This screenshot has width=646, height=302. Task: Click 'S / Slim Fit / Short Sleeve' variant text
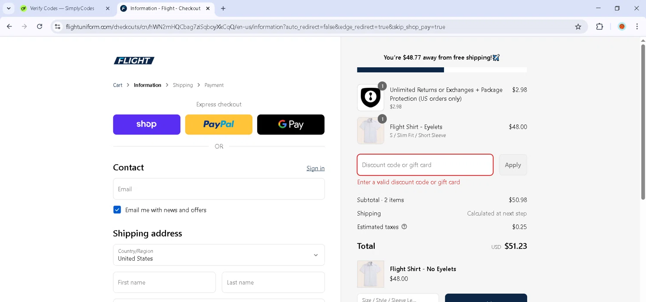coord(418,135)
